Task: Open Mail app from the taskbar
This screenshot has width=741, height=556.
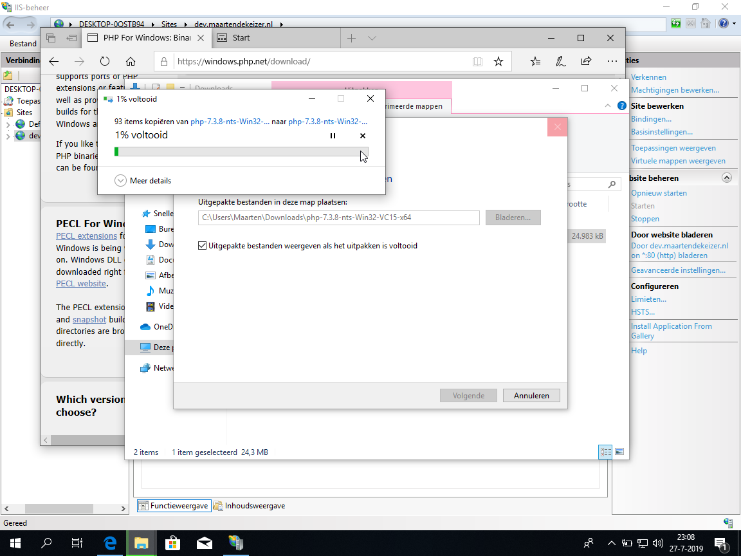Action: coord(204,542)
